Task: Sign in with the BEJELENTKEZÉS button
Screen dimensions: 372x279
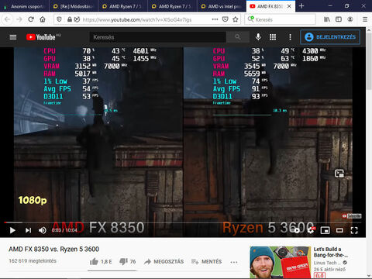Action: [330, 37]
